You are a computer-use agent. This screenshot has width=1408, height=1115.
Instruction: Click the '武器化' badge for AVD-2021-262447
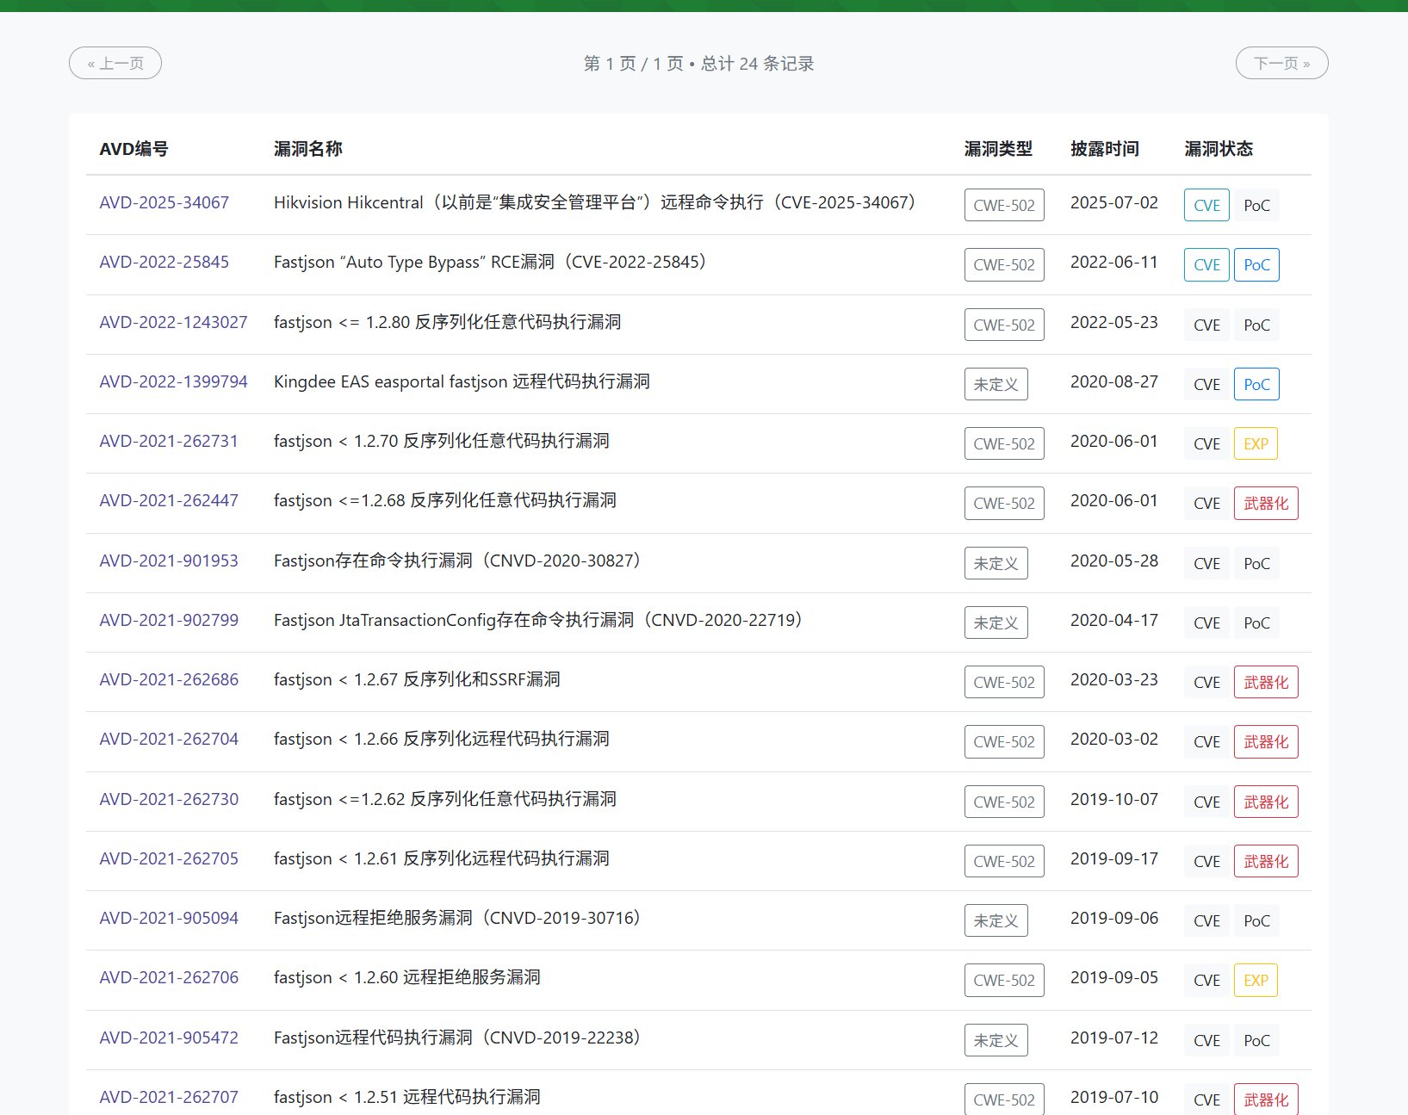tap(1266, 503)
